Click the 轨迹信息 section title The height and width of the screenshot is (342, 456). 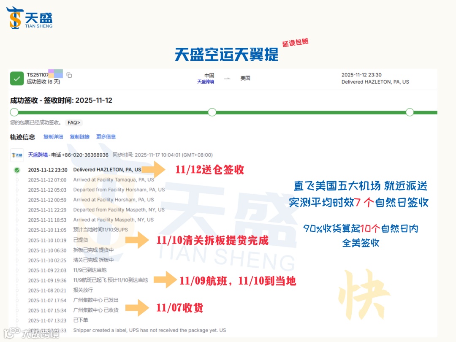pos(23,137)
